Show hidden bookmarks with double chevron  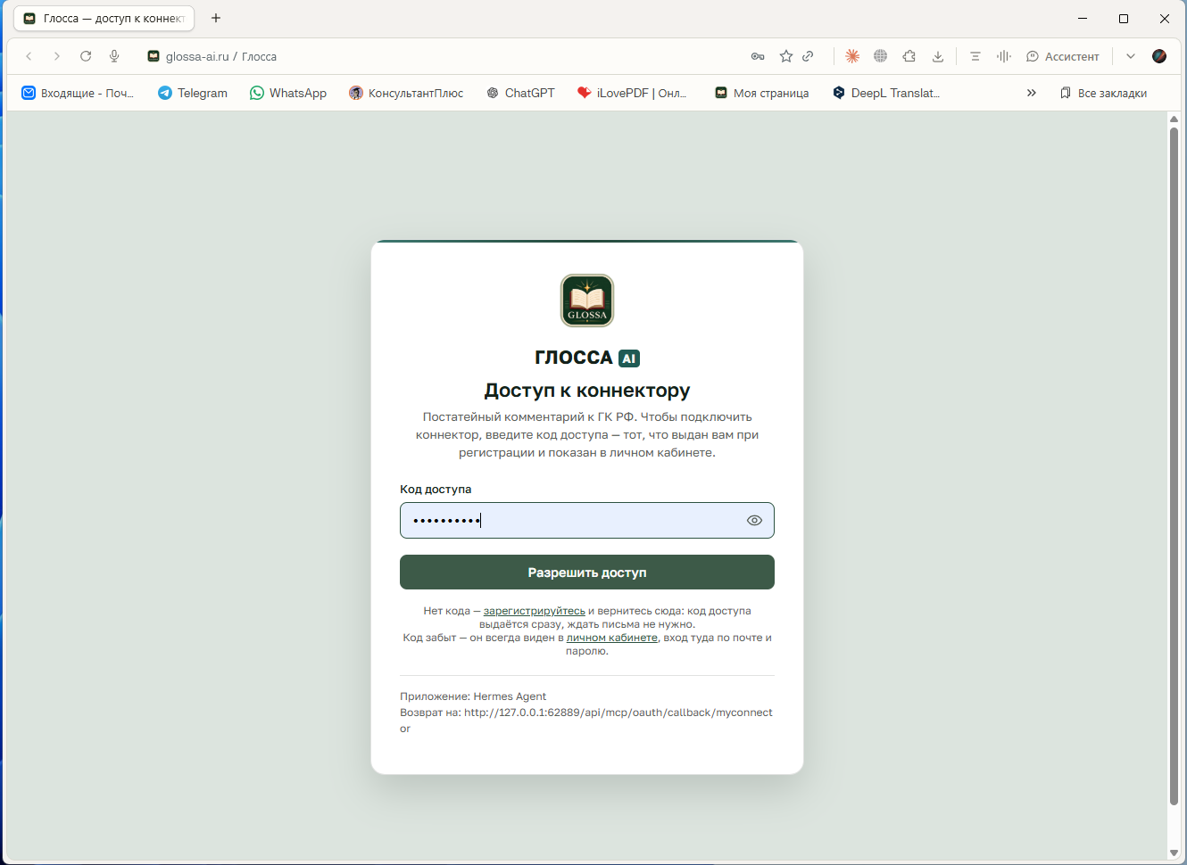coord(1032,93)
